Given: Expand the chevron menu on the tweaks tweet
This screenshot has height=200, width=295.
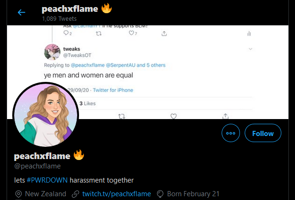Looking at the screenshot, I should coord(250,49).
